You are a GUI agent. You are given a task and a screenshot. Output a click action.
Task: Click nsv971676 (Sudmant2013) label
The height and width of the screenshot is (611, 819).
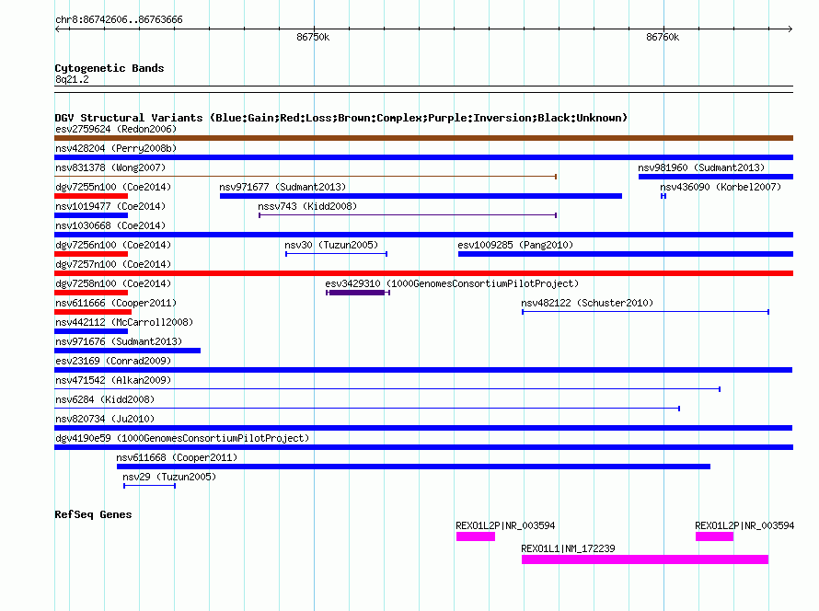(119, 341)
